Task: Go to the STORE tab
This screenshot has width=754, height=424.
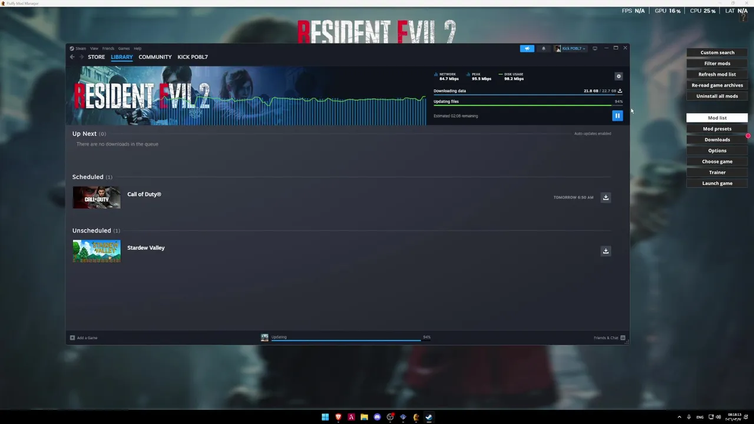Action: coord(97,57)
